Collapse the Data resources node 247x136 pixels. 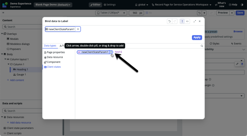pyautogui.click(x=2, y=117)
